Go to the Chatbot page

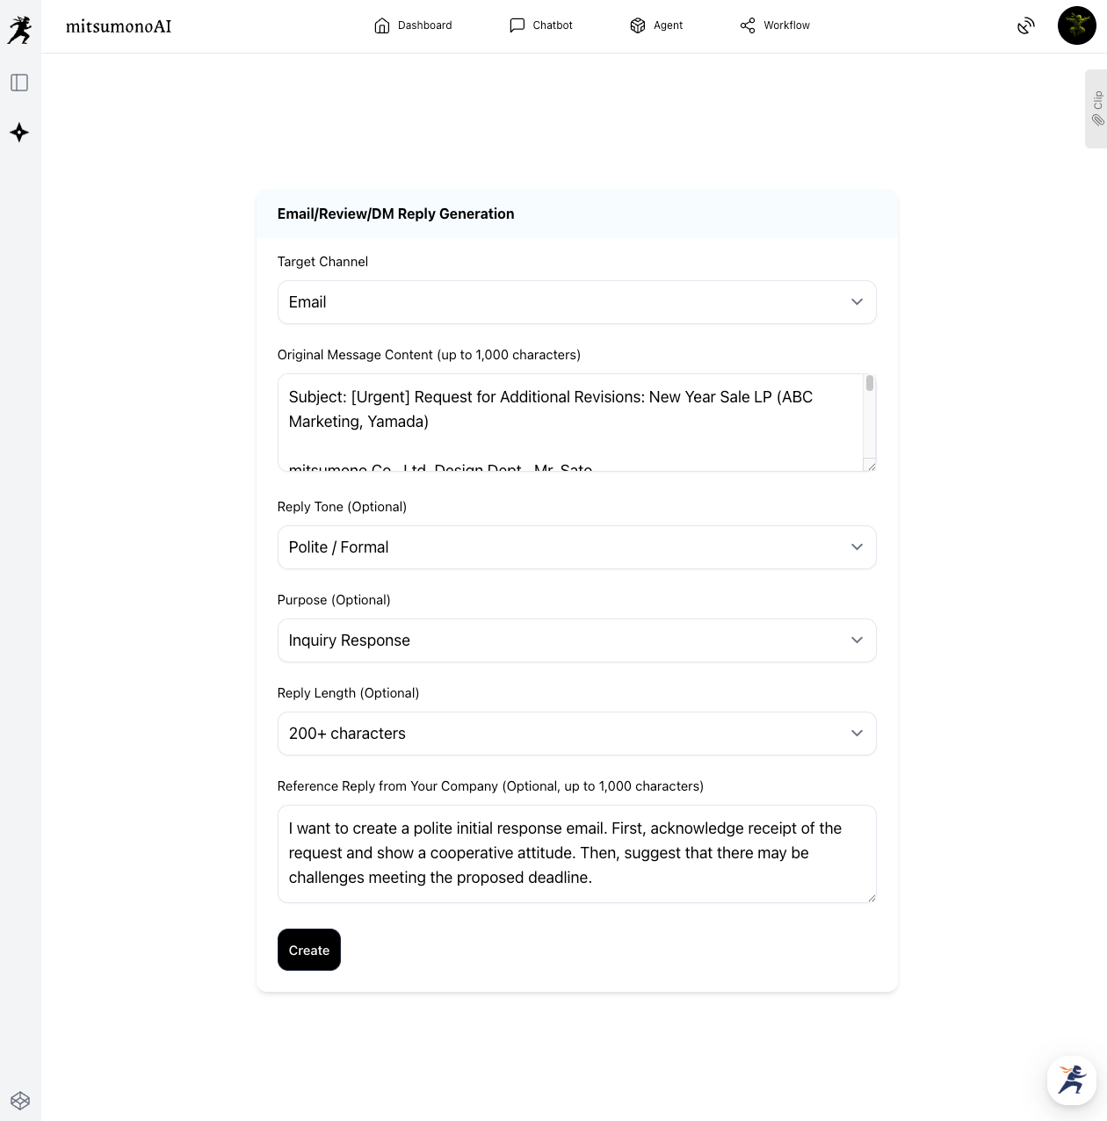point(541,25)
